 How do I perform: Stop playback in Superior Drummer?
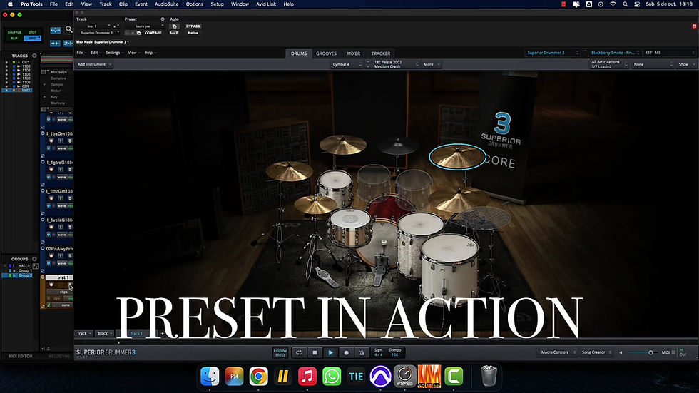tap(315, 352)
